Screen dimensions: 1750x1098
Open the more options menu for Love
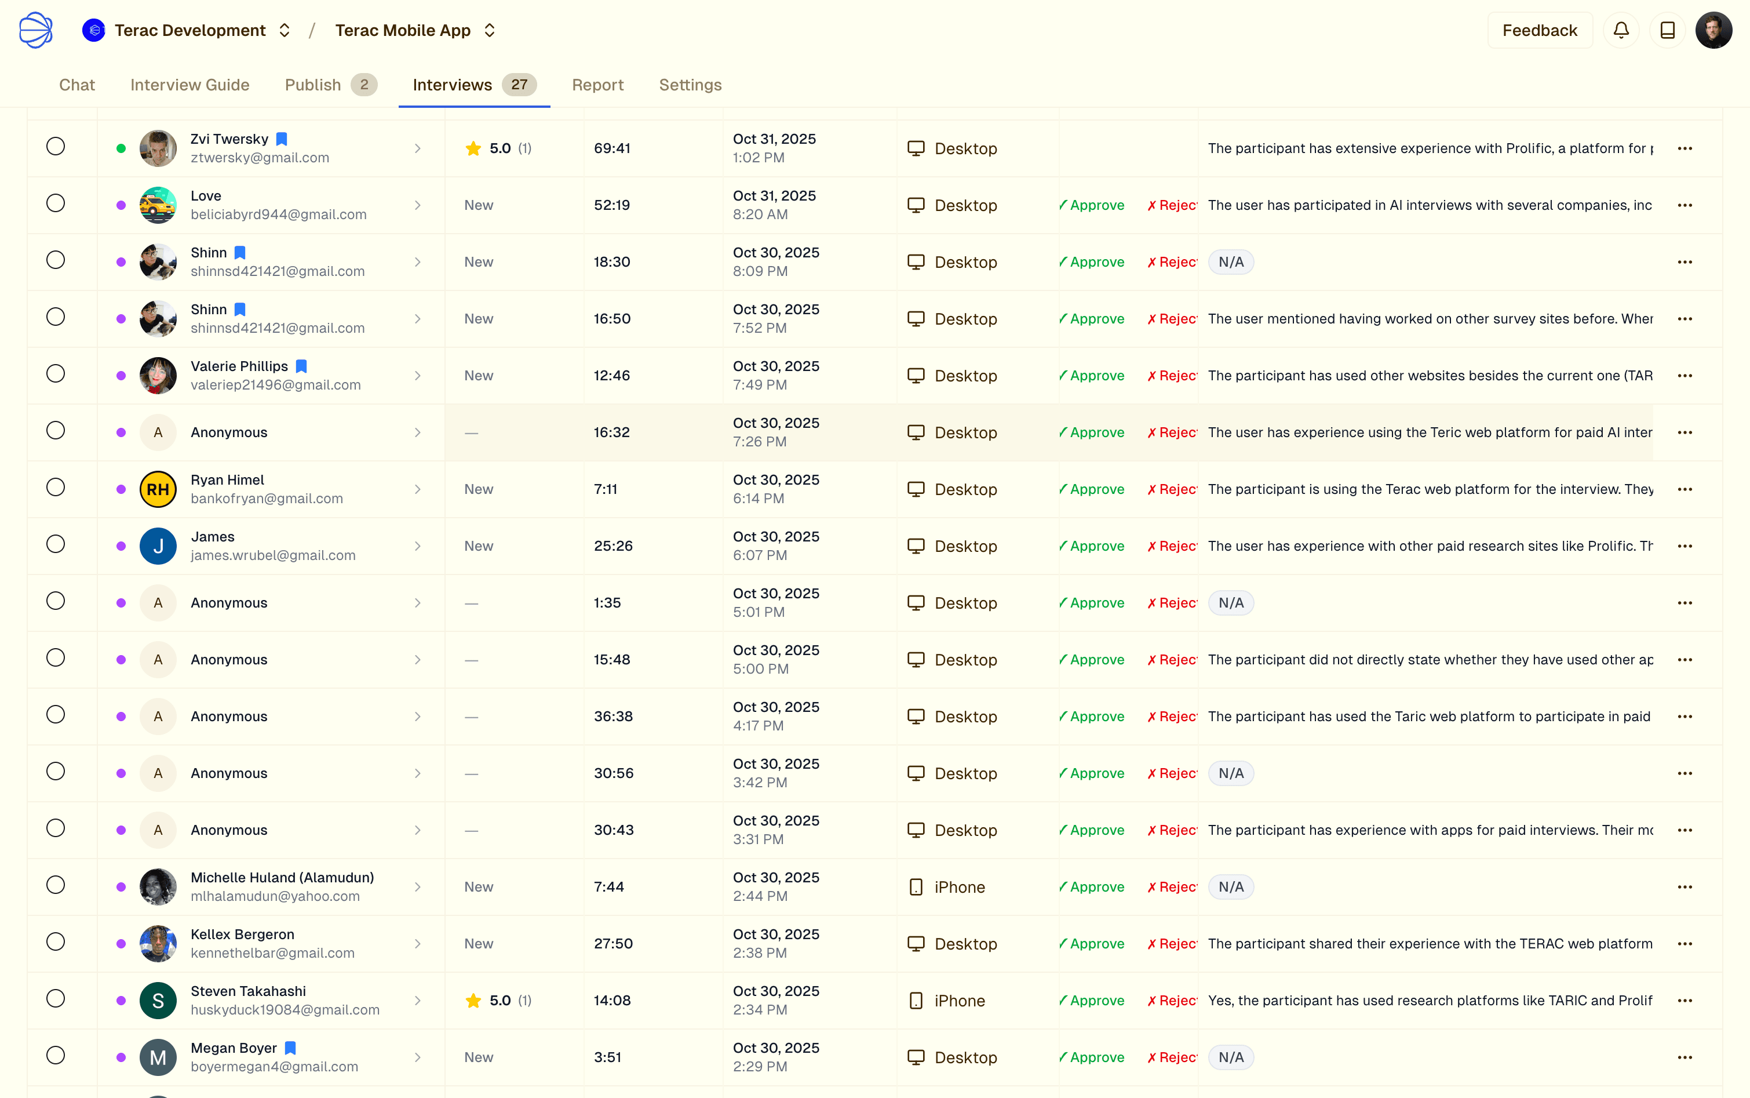(x=1685, y=205)
